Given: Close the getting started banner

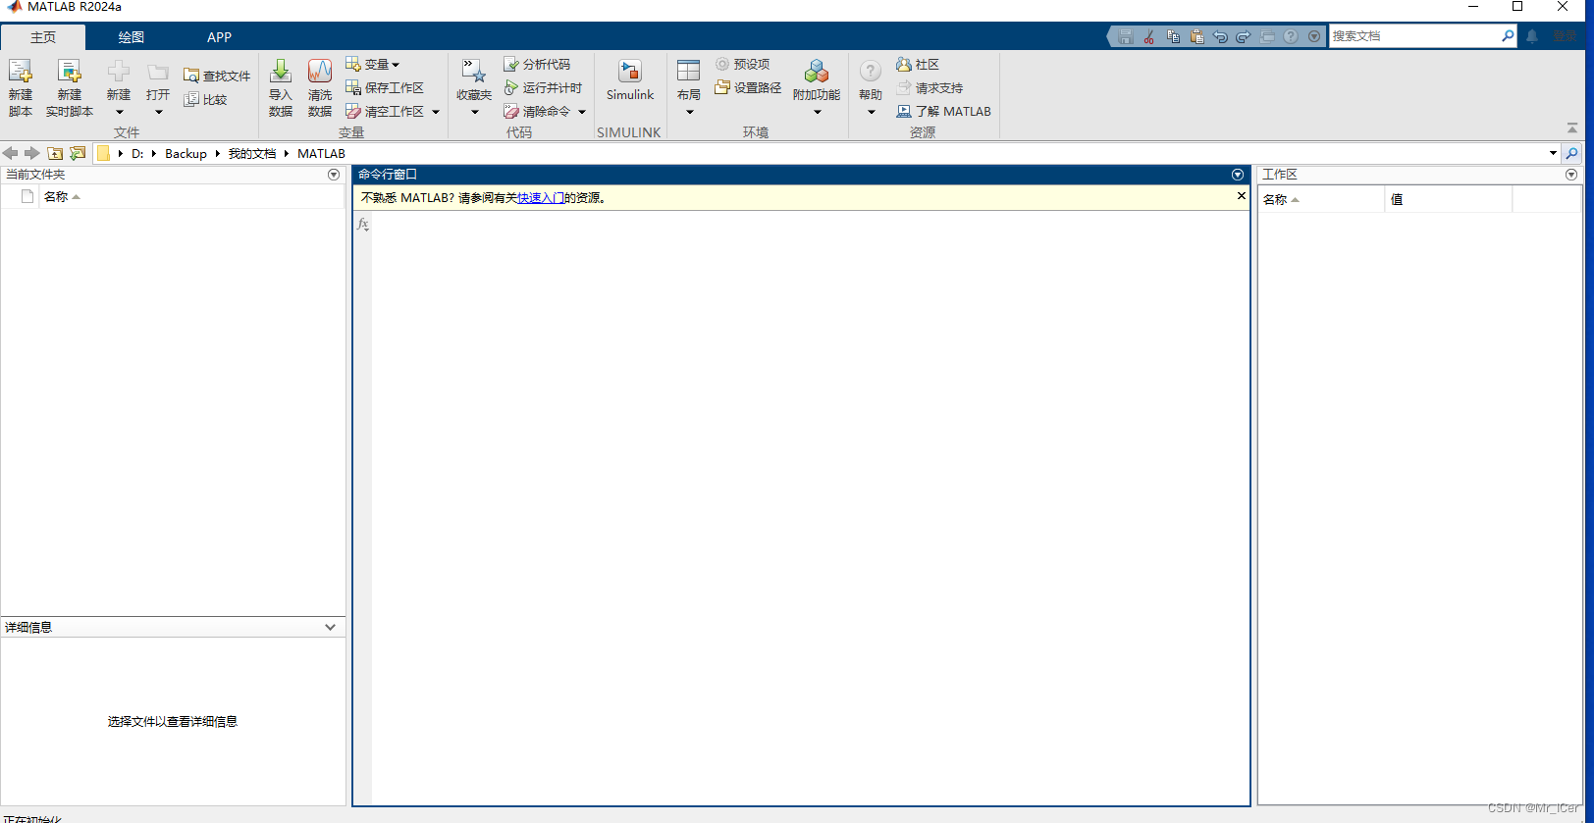Looking at the screenshot, I should click(1242, 196).
